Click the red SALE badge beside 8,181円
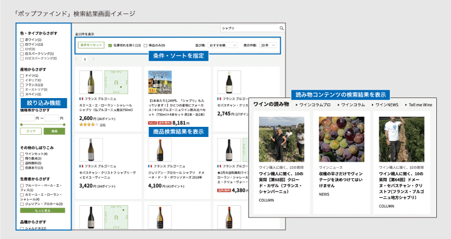Viewport: 451px width, 239px height. [152, 123]
